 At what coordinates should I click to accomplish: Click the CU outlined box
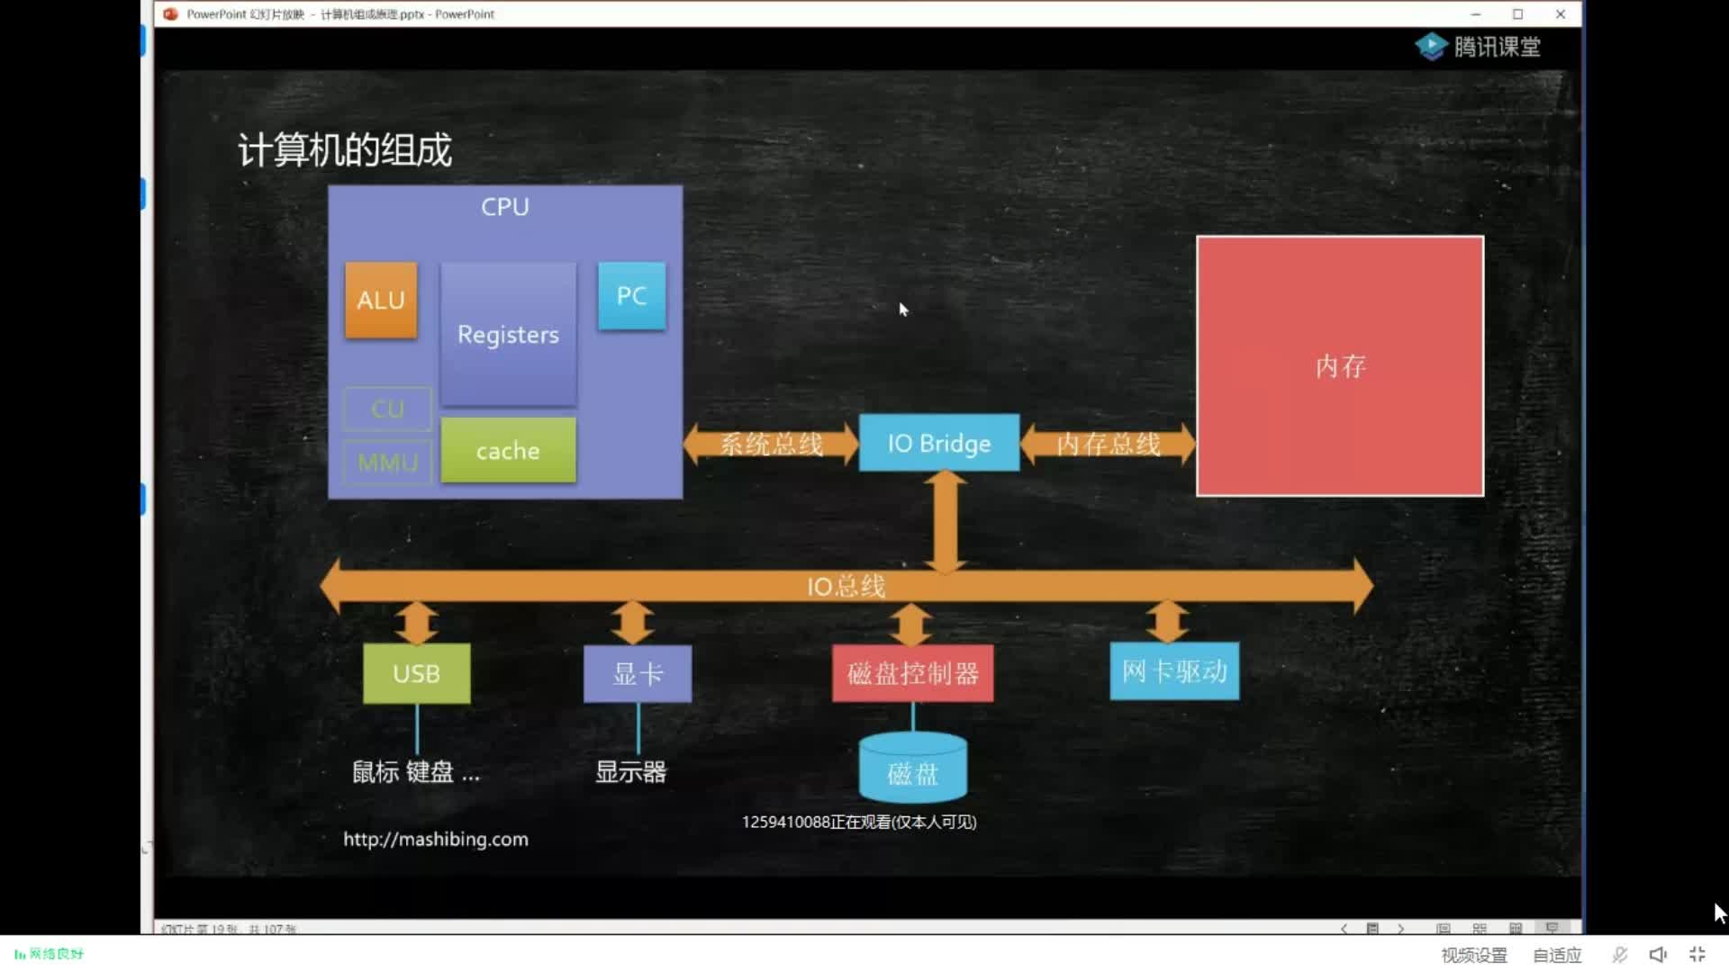point(388,409)
